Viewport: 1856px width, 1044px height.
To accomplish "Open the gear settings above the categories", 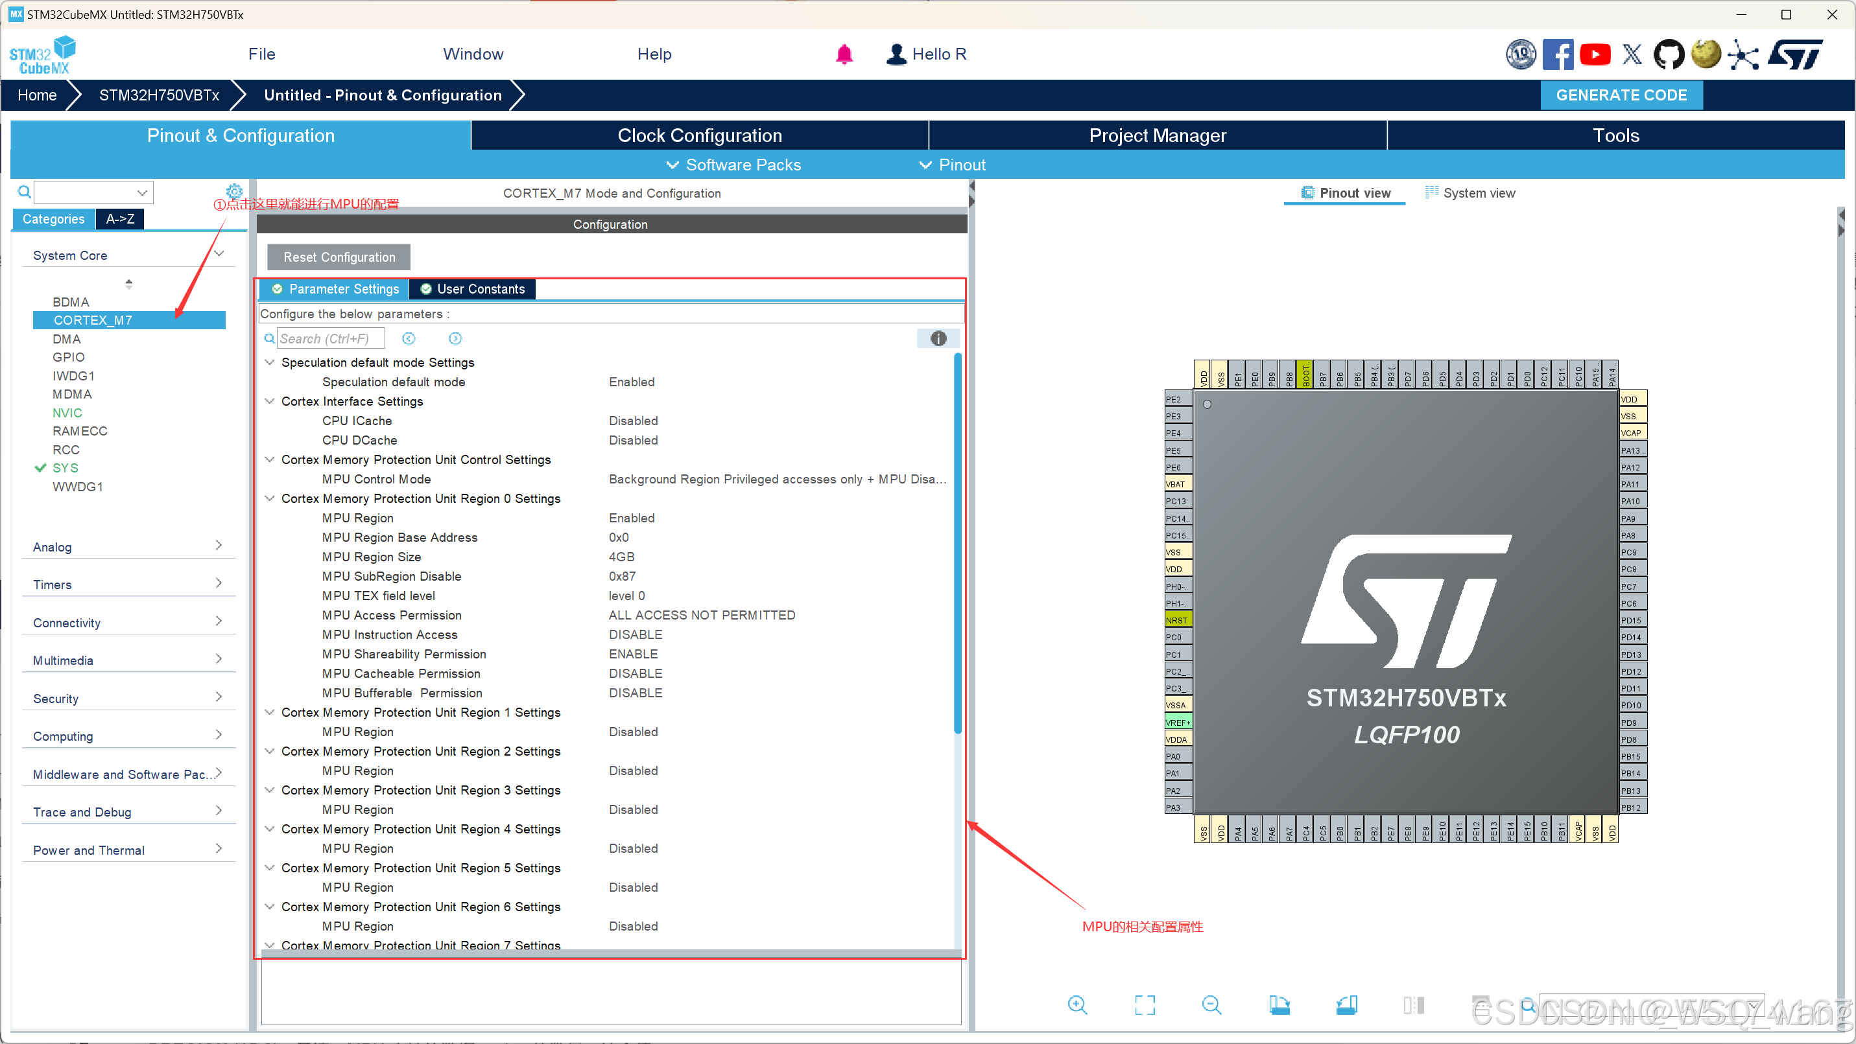I will (234, 191).
